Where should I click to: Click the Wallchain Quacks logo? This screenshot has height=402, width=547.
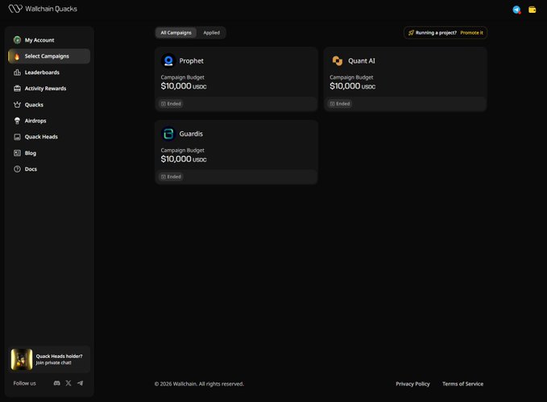pyautogui.click(x=43, y=9)
